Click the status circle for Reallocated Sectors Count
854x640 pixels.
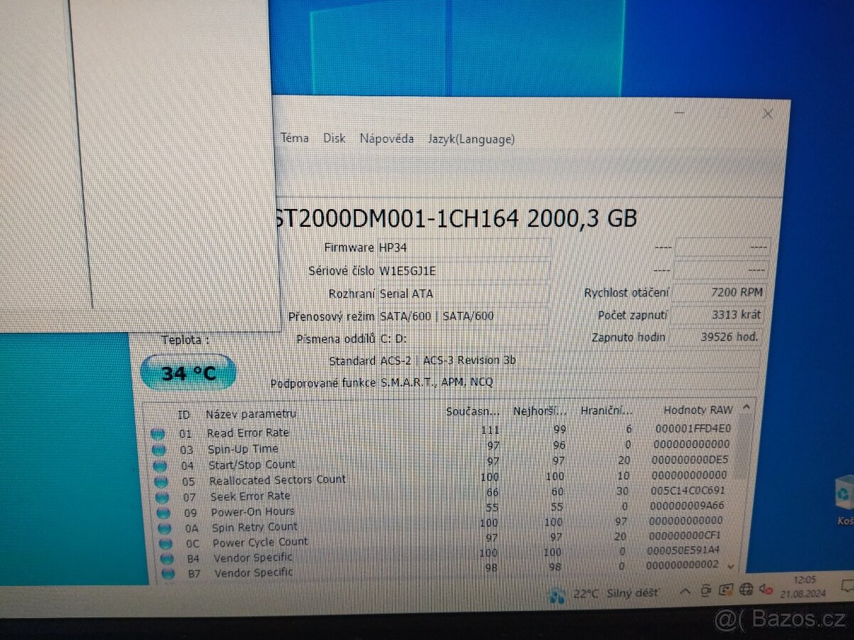pyautogui.click(x=161, y=481)
